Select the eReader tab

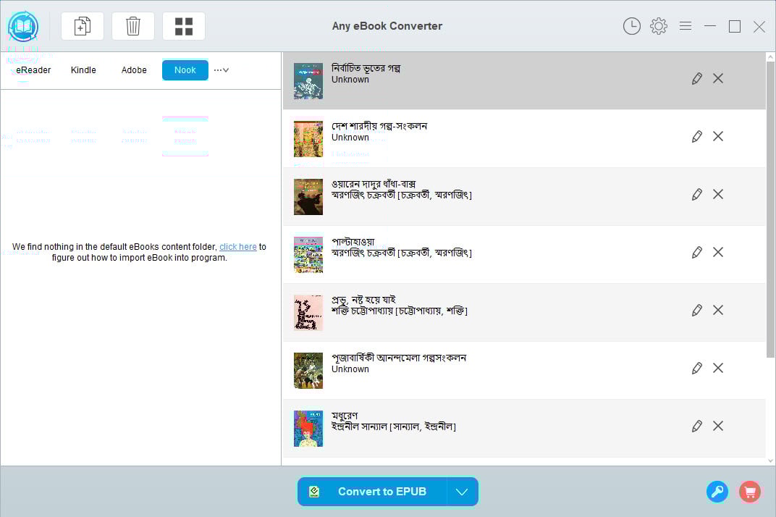[33, 70]
